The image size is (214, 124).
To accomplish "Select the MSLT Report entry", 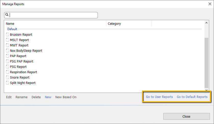I will (x=19, y=40).
